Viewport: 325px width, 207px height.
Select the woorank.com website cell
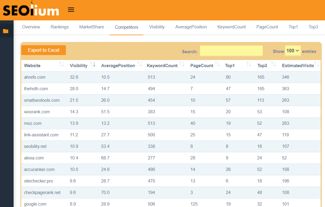coord(37,112)
